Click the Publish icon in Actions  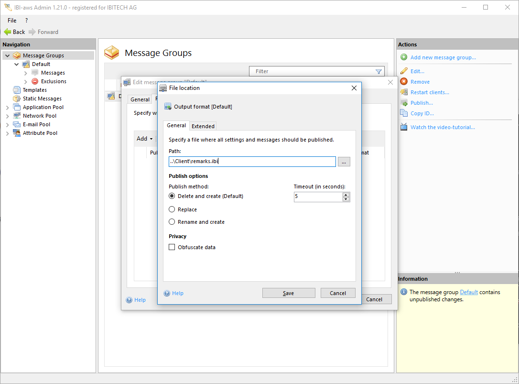pyautogui.click(x=404, y=103)
